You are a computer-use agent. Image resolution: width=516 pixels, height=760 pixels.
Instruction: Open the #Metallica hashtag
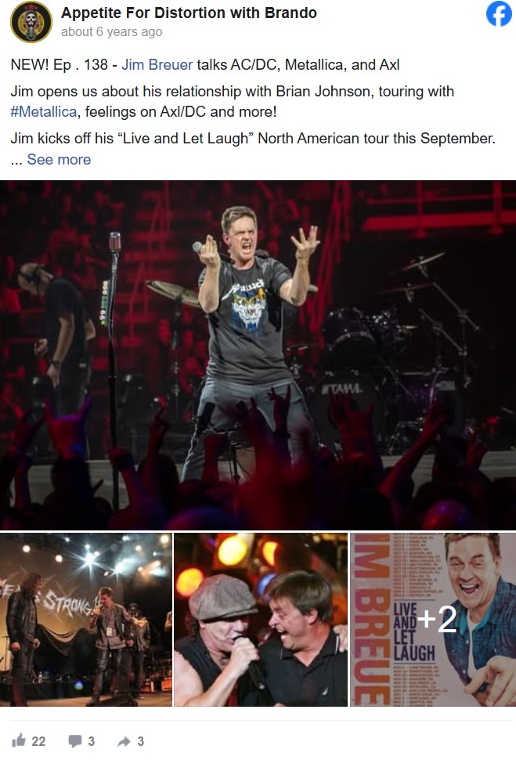tap(44, 111)
